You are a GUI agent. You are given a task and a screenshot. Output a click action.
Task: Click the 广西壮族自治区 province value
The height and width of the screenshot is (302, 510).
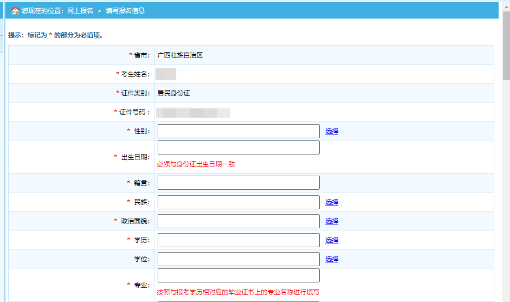pos(180,55)
